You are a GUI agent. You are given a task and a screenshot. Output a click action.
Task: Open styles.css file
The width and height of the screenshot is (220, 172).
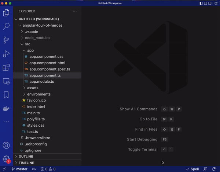pos(47,126)
